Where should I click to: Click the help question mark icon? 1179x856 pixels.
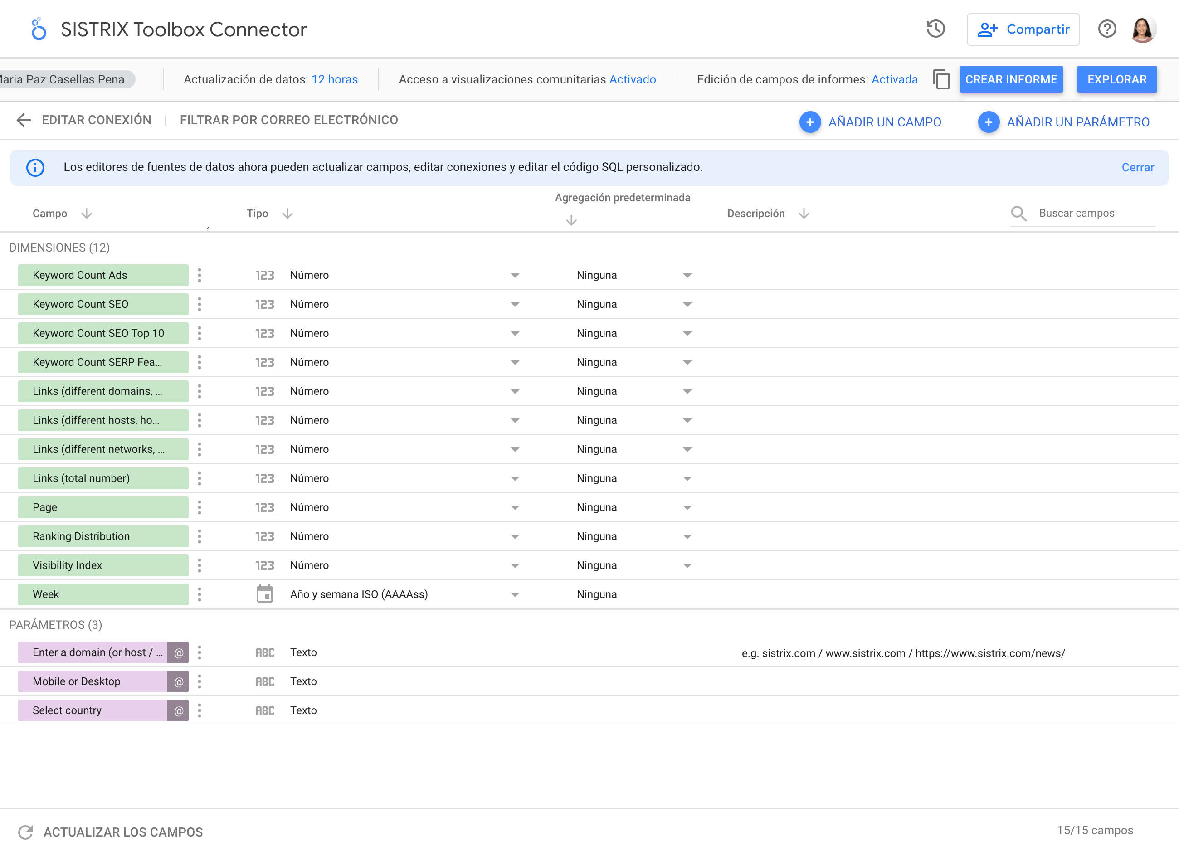click(1107, 29)
